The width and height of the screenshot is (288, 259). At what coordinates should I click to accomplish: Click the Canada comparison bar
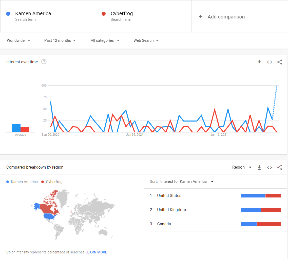[261, 224]
